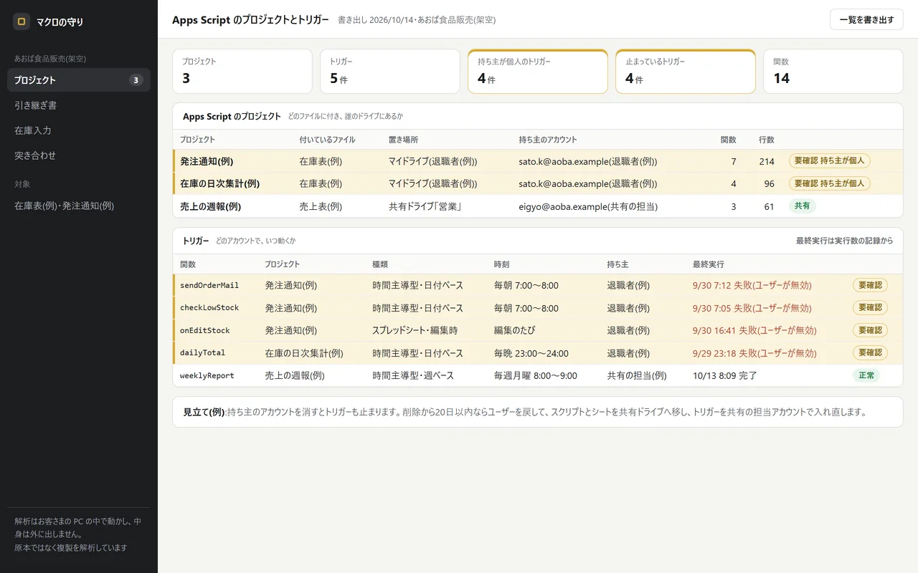The width and height of the screenshot is (918, 573).
Task: Open the 止まっているトリガー 4件 card
Action: pyautogui.click(x=686, y=71)
